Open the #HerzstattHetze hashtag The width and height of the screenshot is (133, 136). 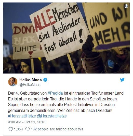point(22,116)
